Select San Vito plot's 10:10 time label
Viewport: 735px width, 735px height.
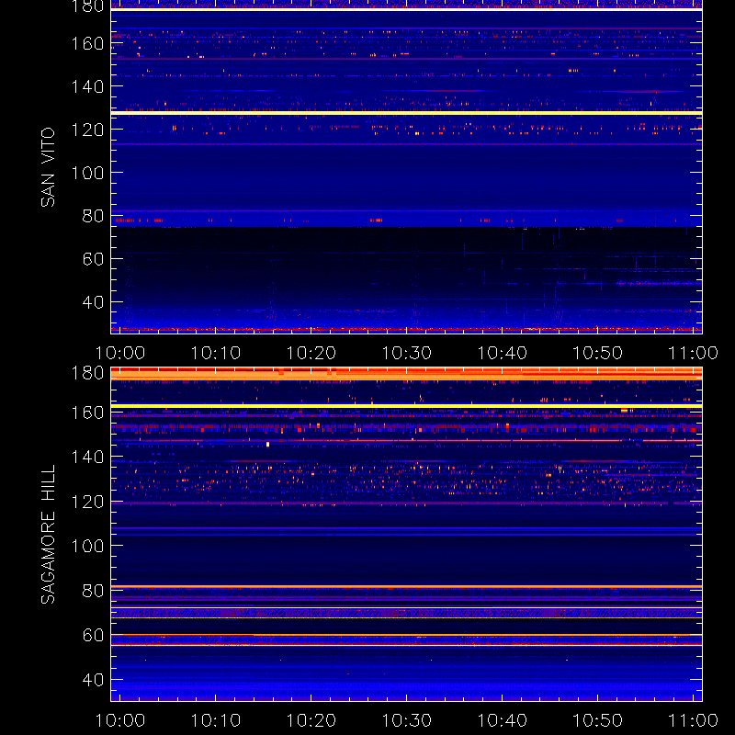[216, 353]
